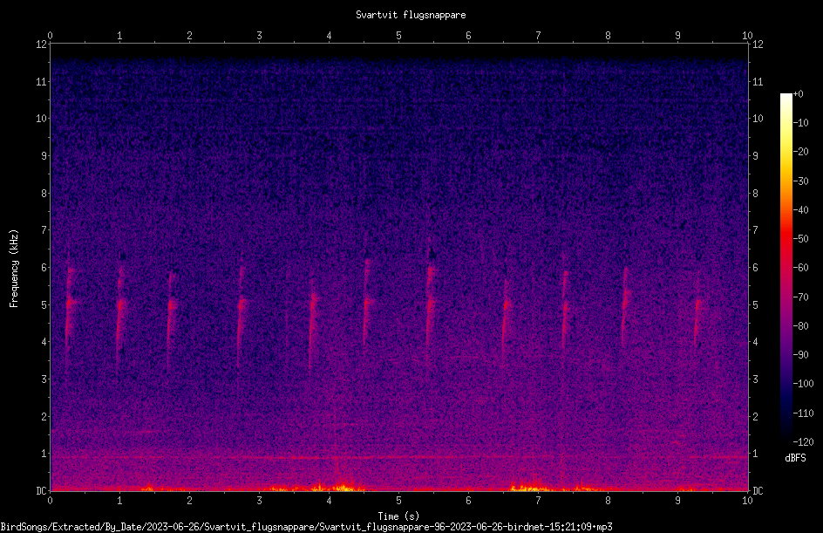
Task: Click the '-110' color scale label
Action: click(x=803, y=413)
